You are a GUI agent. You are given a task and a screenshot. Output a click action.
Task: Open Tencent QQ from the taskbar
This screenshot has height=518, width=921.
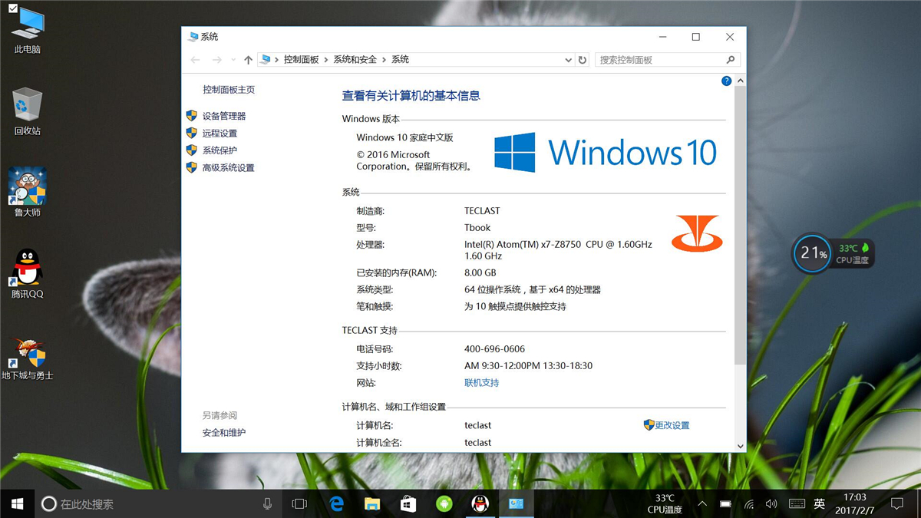[x=481, y=503]
